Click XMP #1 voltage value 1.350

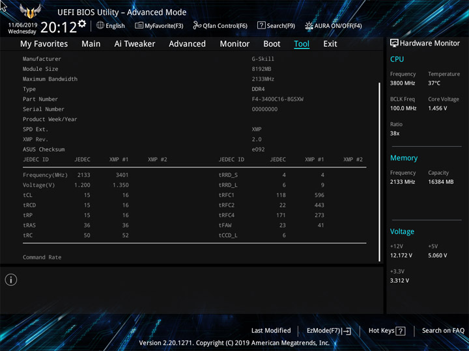[x=121, y=185]
